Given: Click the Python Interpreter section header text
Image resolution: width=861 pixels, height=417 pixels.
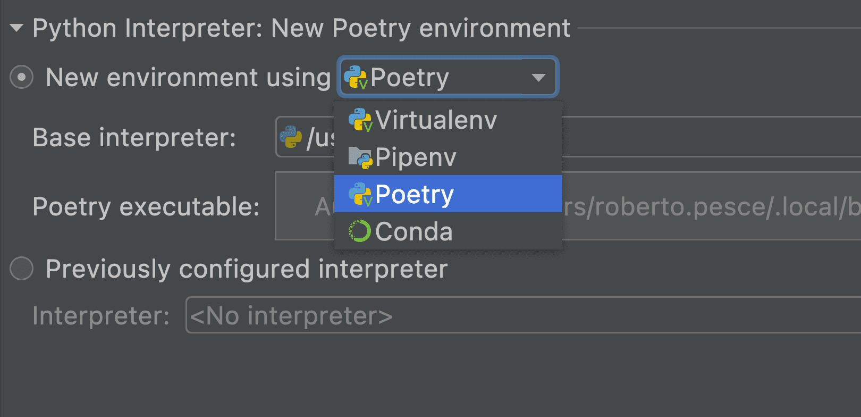Looking at the screenshot, I should [x=301, y=28].
